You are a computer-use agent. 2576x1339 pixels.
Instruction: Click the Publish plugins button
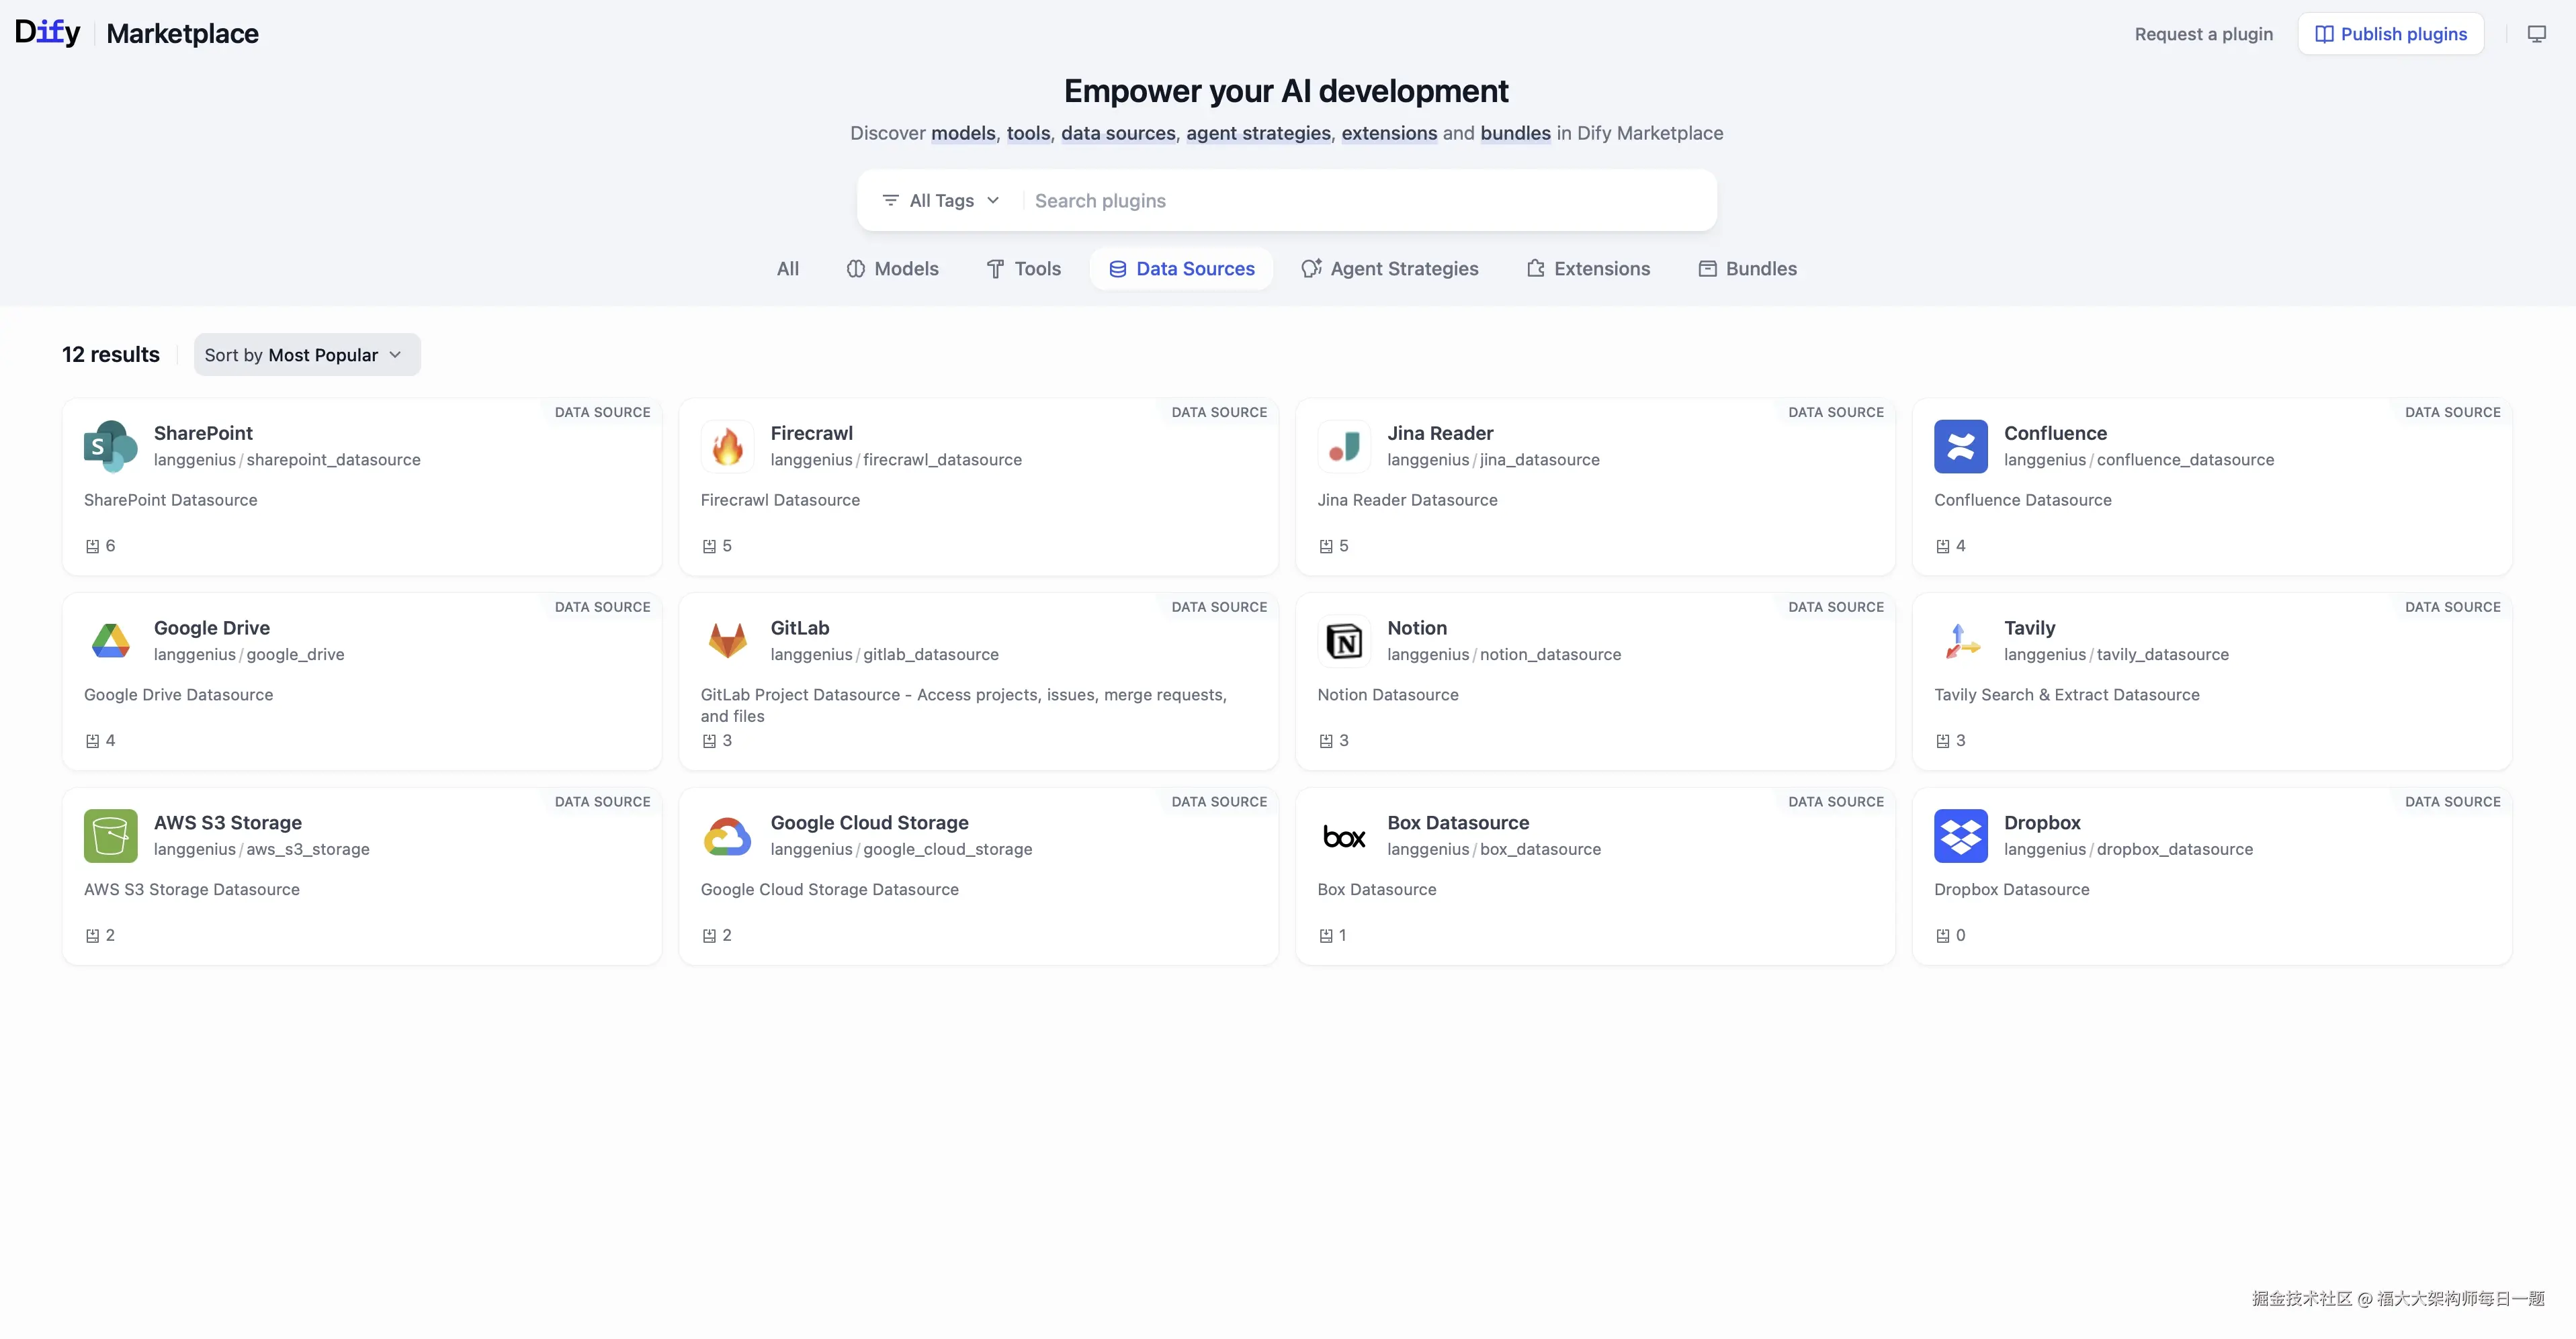tap(2390, 34)
